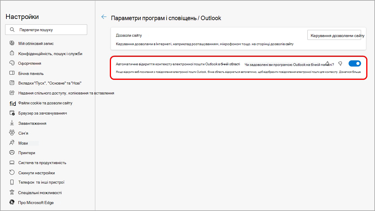Open Конфіденційність, пошук і служби settings
375x211 pixels.
click(x=50, y=54)
